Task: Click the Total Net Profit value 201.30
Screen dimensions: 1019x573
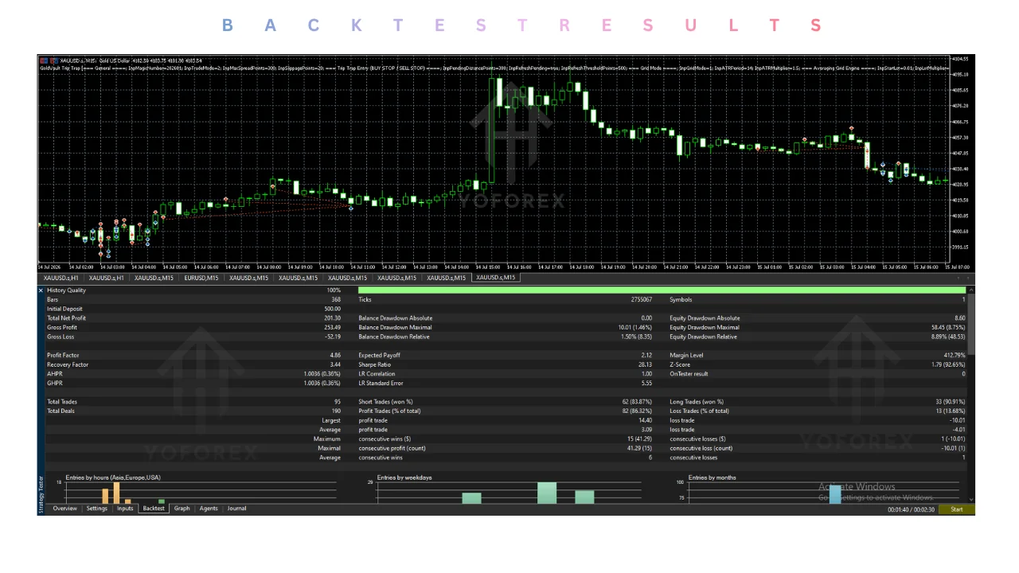Action: 332,318
